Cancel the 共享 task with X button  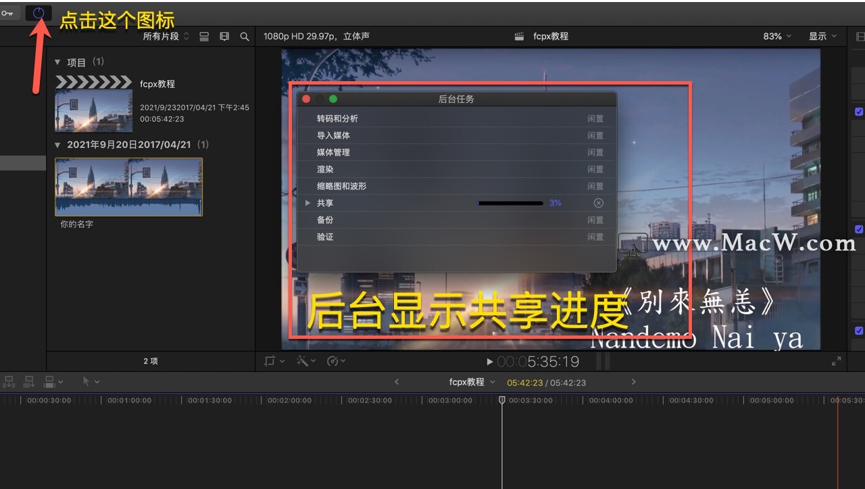point(598,203)
